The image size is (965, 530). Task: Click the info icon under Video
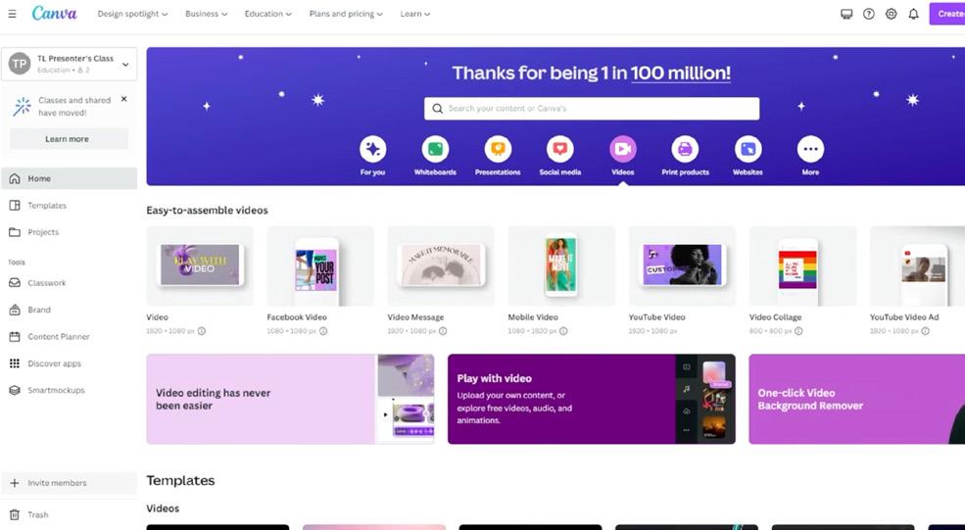click(x=201, y=331)
